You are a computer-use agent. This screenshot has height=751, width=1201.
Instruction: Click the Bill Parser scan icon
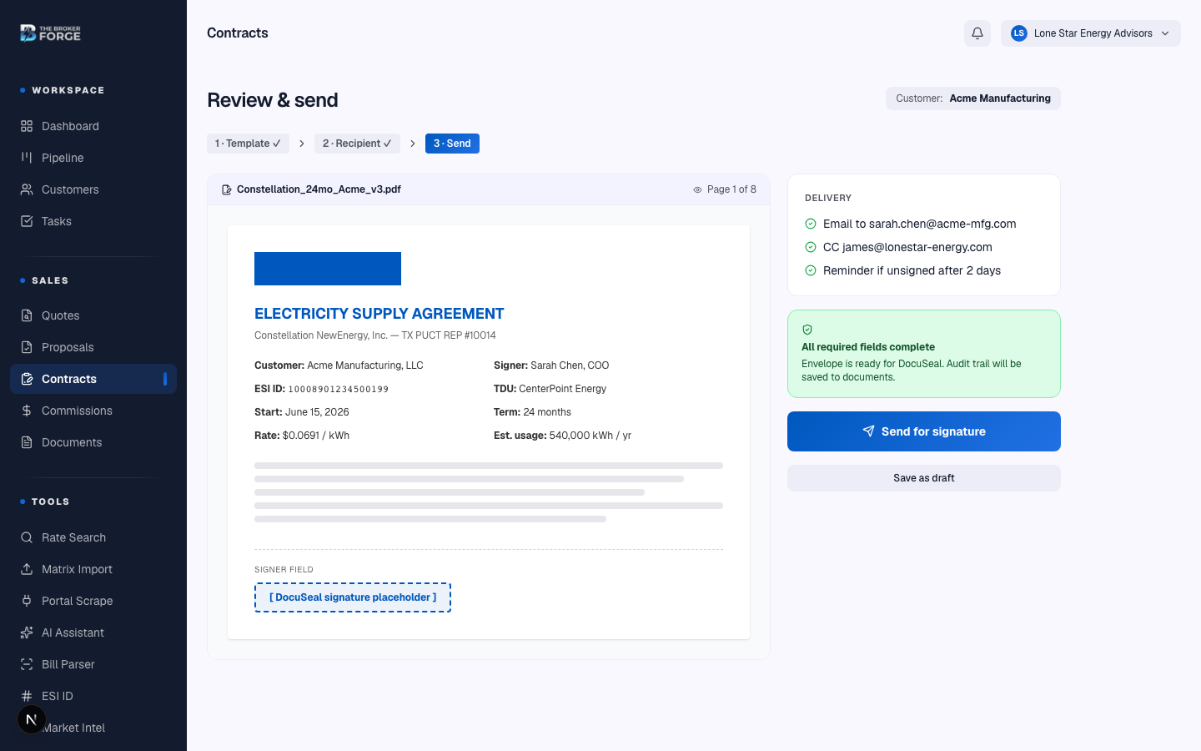[27, 664]
